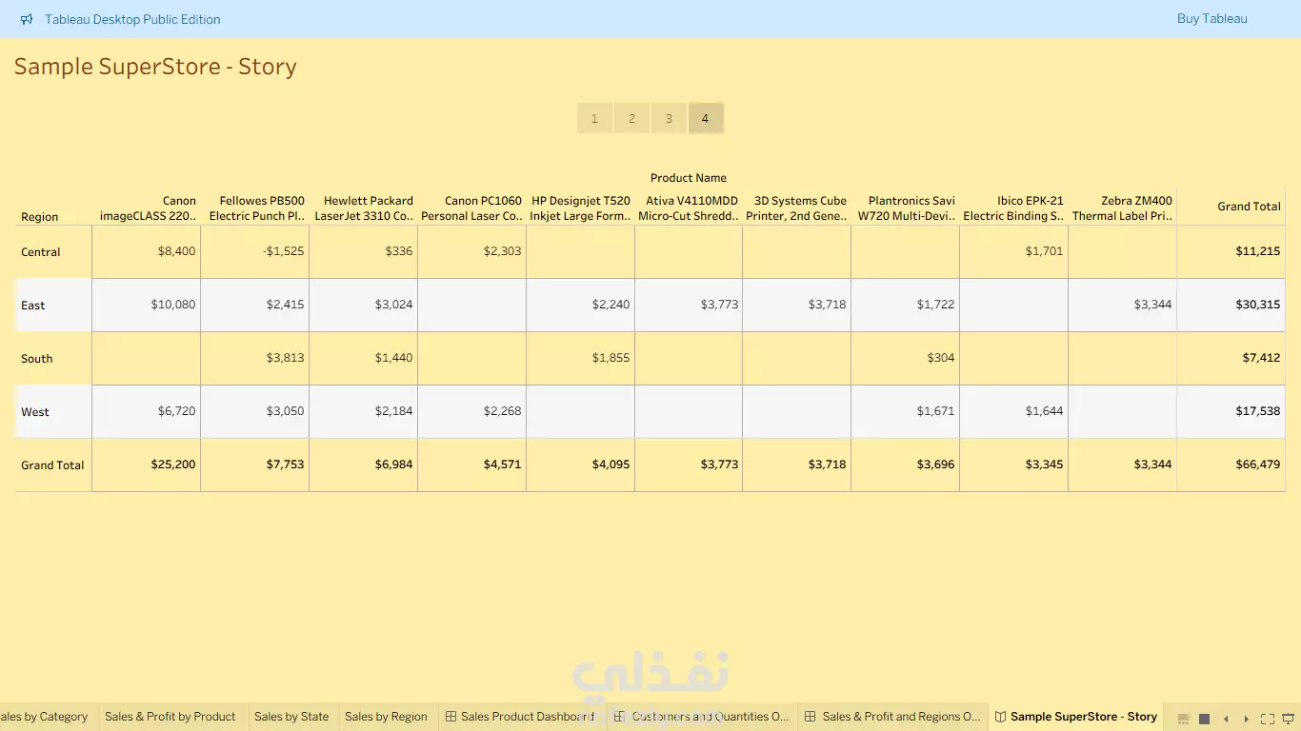The image size is (1301, 731).
Task: Select the Fellowes PB500 Electric Punch header
Action: pyautogui.click(x=257, y=208)
